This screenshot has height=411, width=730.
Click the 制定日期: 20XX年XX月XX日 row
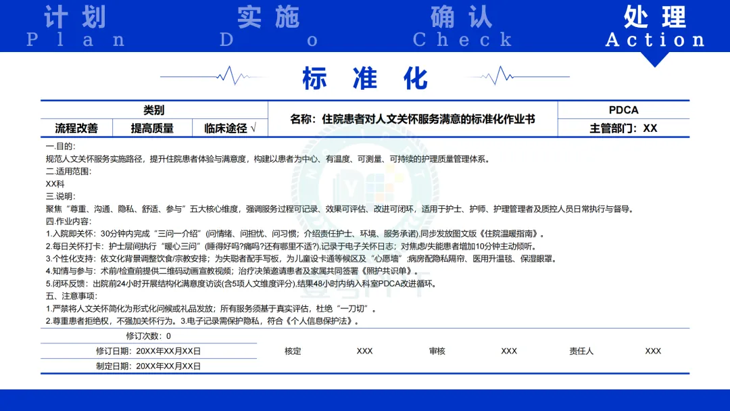[149, 366]
